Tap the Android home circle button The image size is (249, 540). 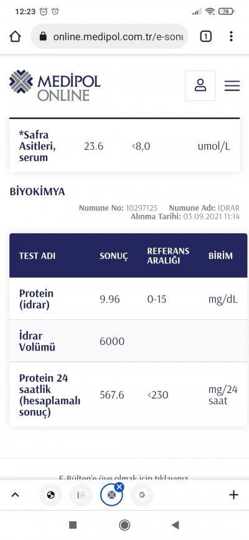(x=125, y=525)
